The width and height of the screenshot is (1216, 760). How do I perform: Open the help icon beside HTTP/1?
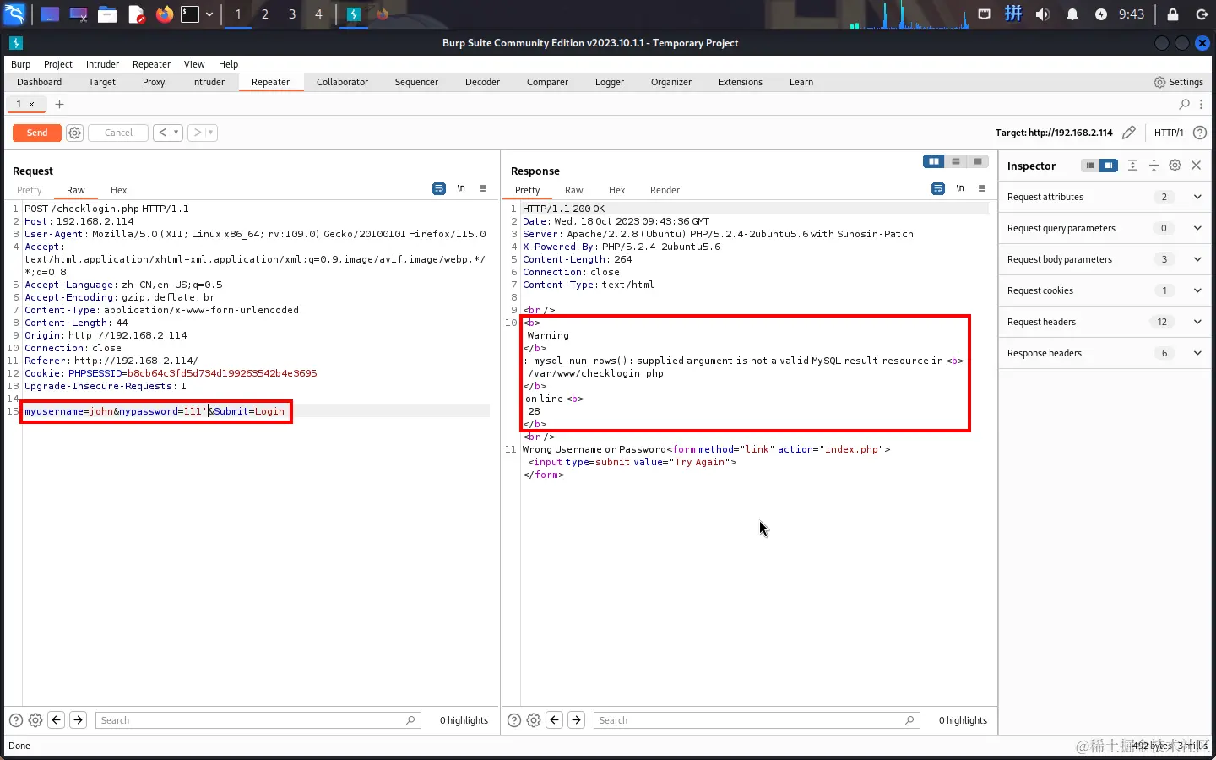point(1200,133)
